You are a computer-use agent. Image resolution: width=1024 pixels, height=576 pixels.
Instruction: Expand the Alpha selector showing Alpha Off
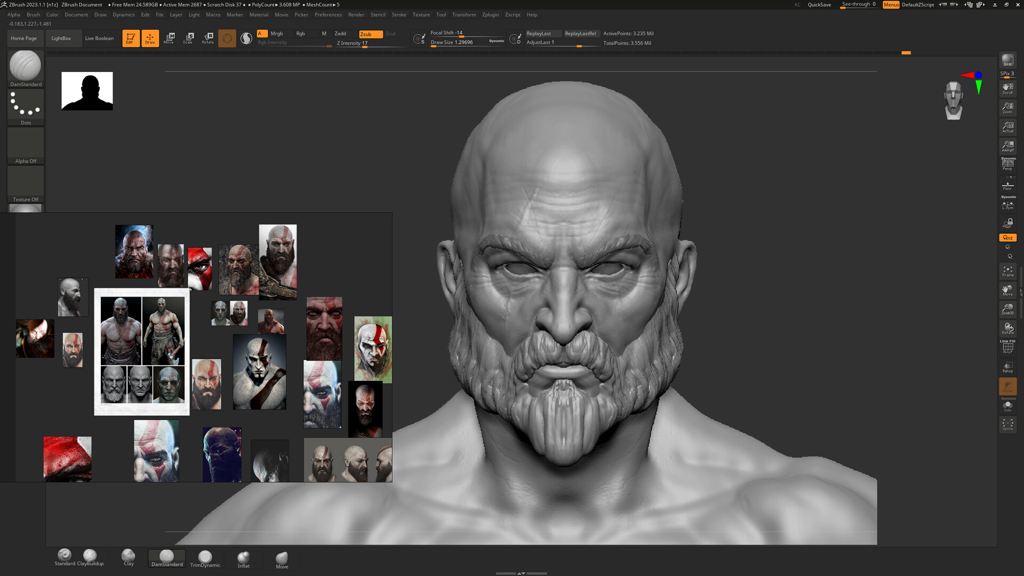pyautogui.click(x=25, y=144)
